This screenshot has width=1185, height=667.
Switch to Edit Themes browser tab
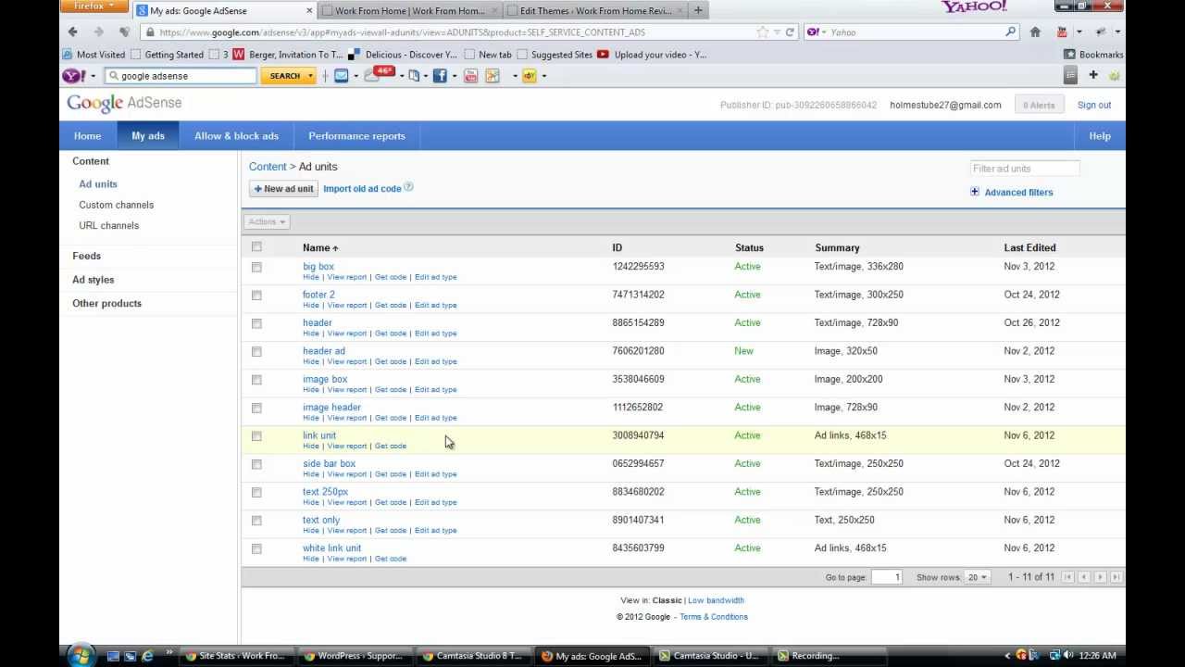coord(596,11)
